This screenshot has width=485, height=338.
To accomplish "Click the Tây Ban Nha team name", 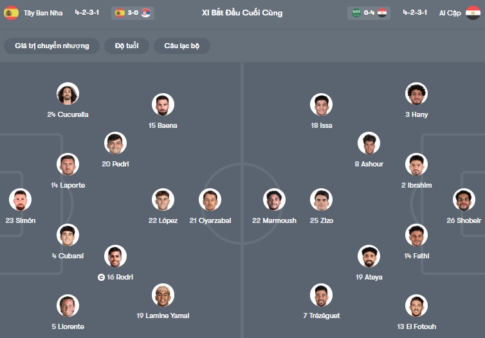I will tap(42, 13).
